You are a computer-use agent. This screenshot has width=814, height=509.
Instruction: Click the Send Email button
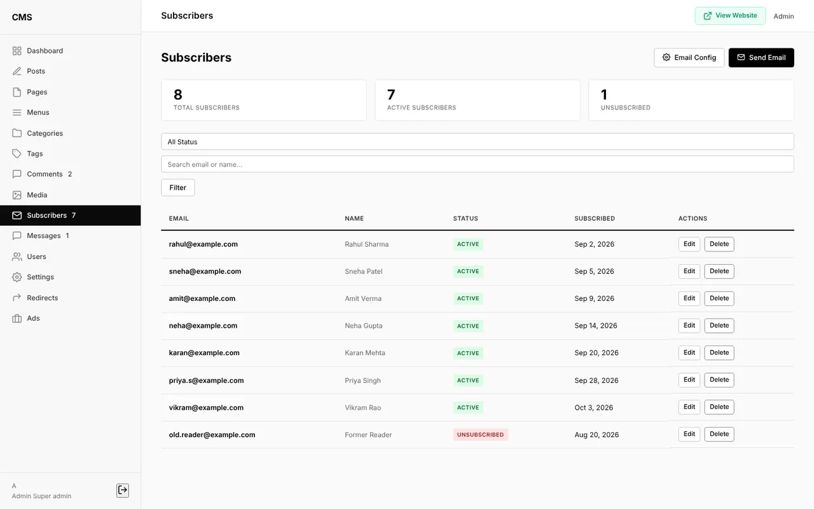pyautogui.click(x=761, y=57)
